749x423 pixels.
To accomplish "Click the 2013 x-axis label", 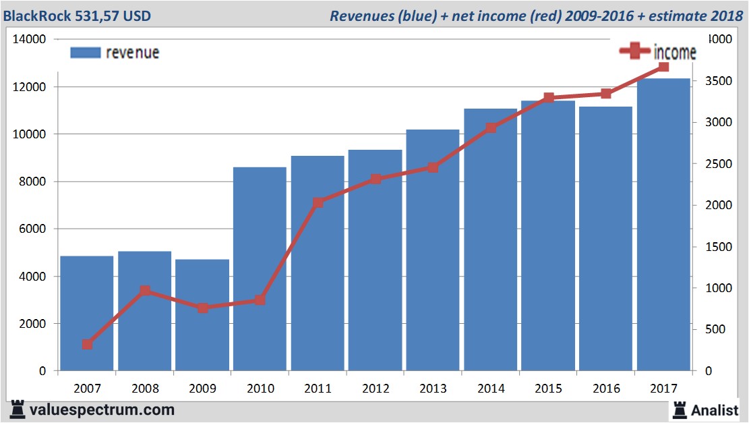I will [x=433, y=389].
